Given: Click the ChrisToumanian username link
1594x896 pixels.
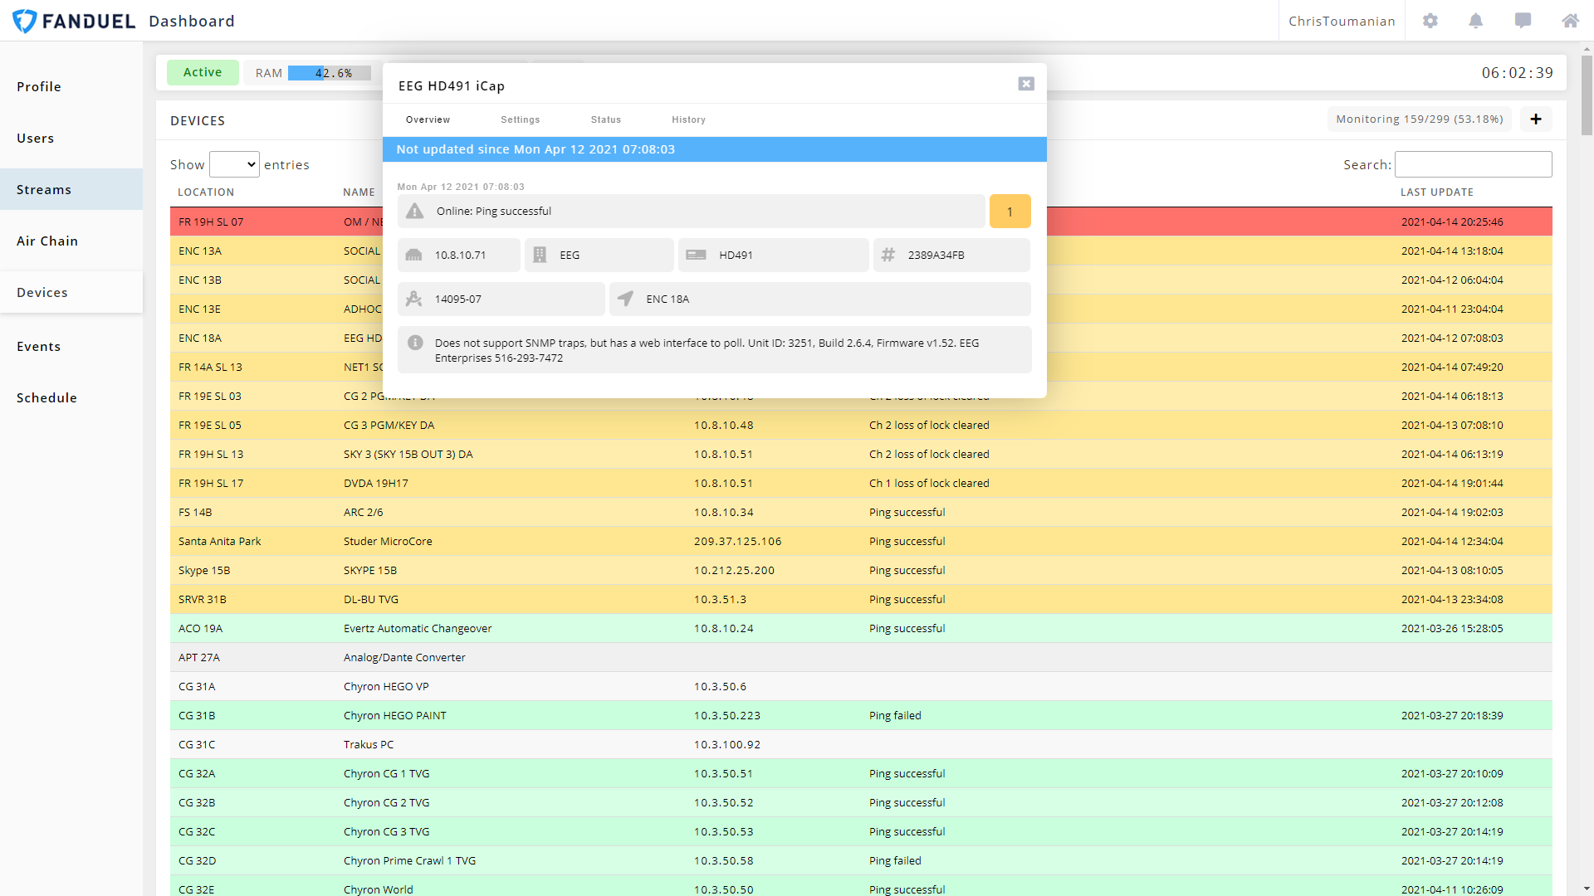Looking at the screenshot, I should tap(1342, 21).
